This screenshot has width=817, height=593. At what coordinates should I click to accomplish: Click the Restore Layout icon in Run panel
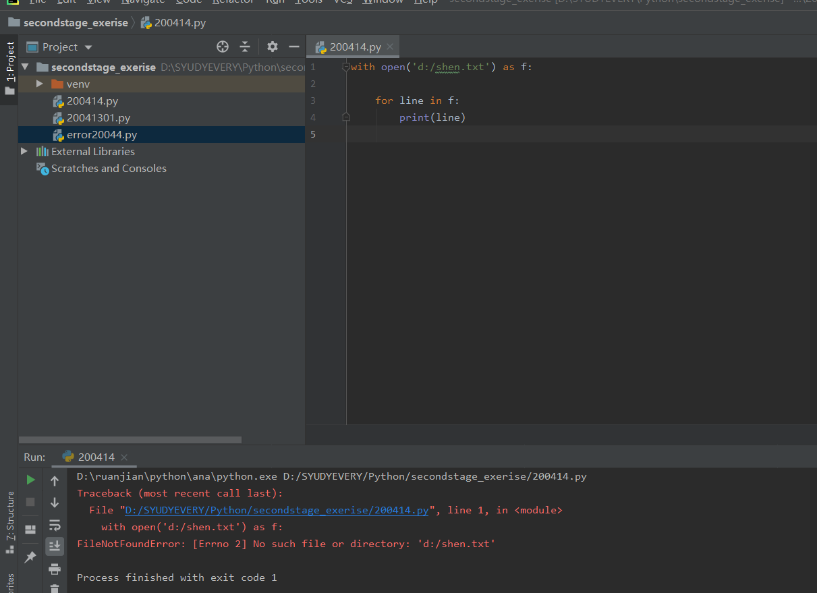tap(30, 529)
